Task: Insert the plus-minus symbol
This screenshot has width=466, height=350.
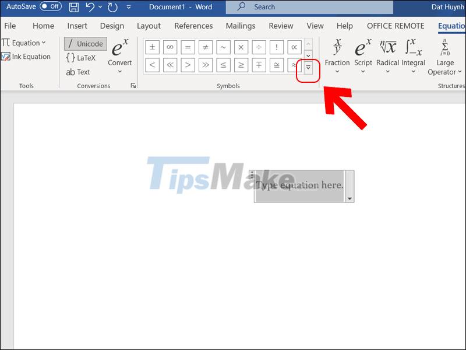Action: point(153,47)
